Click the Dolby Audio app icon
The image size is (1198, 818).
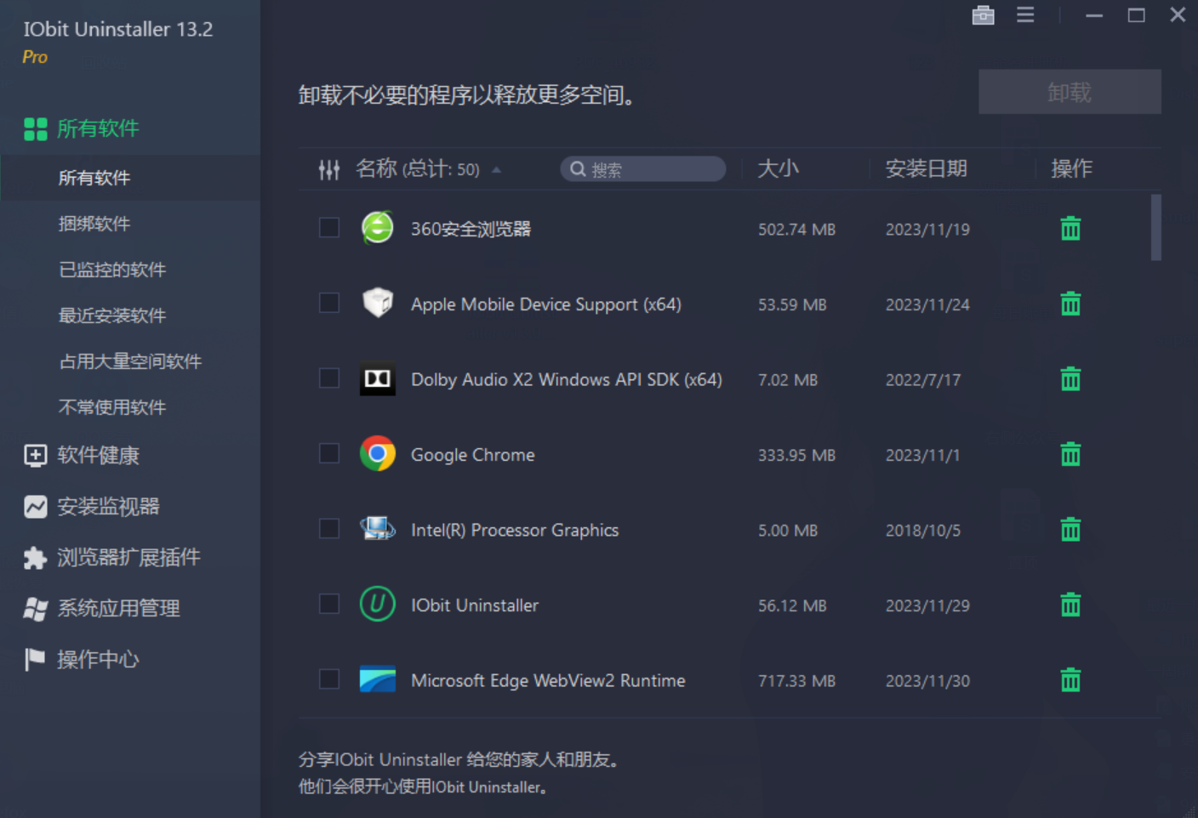click(377, 378)
